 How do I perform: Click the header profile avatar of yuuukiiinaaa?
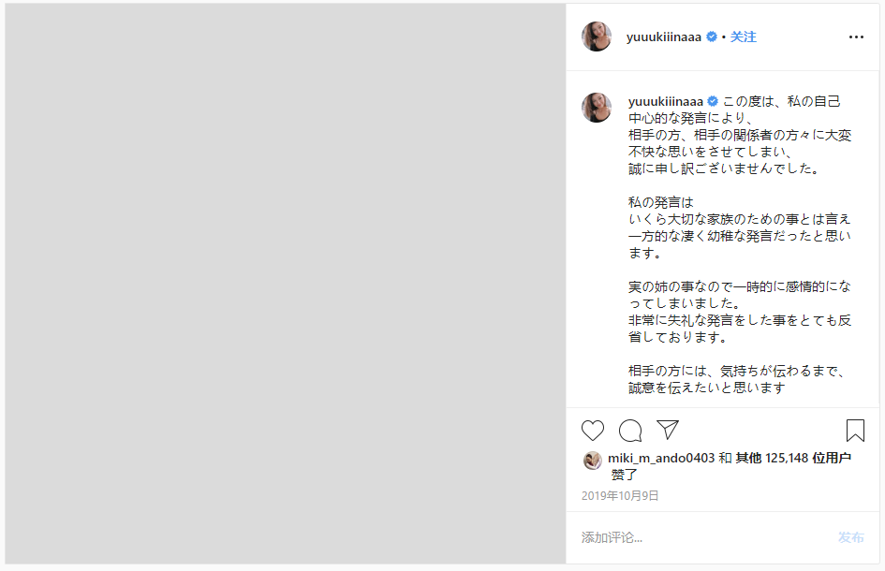(597, 37)
